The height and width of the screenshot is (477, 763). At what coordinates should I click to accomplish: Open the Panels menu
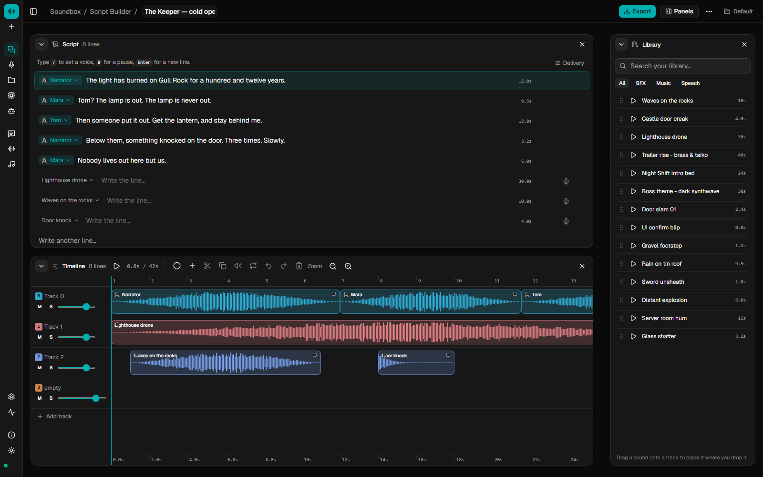coord(679,11)
